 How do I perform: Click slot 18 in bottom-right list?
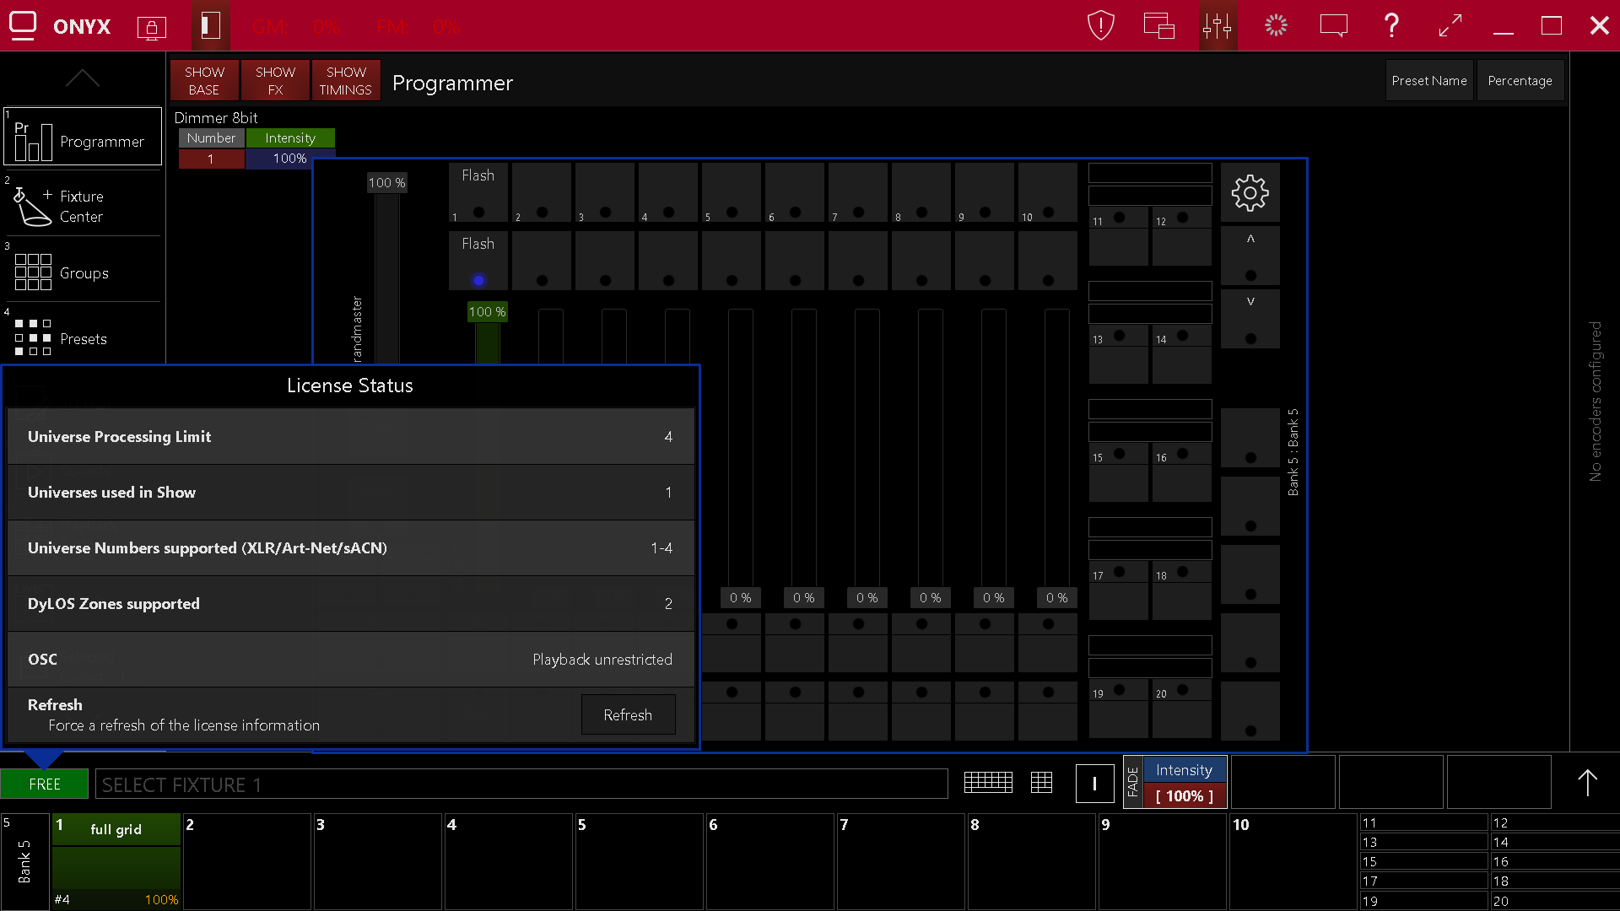point(1553,881)
